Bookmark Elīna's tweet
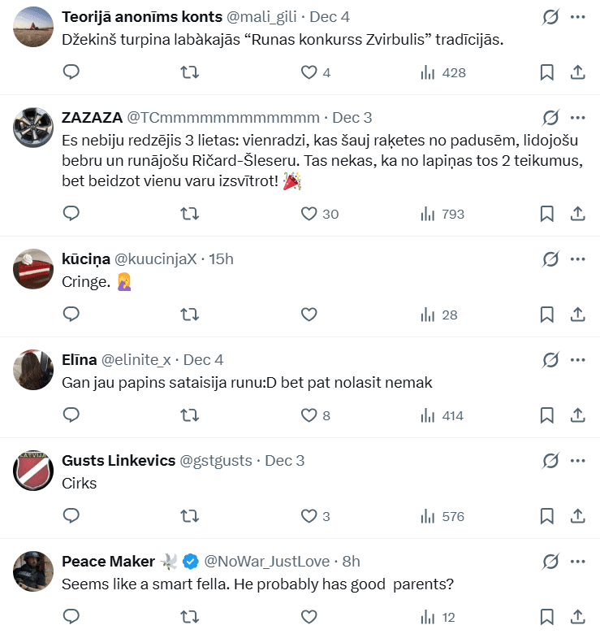The height and width of the screenshot is (634, 600). [547, 415]
